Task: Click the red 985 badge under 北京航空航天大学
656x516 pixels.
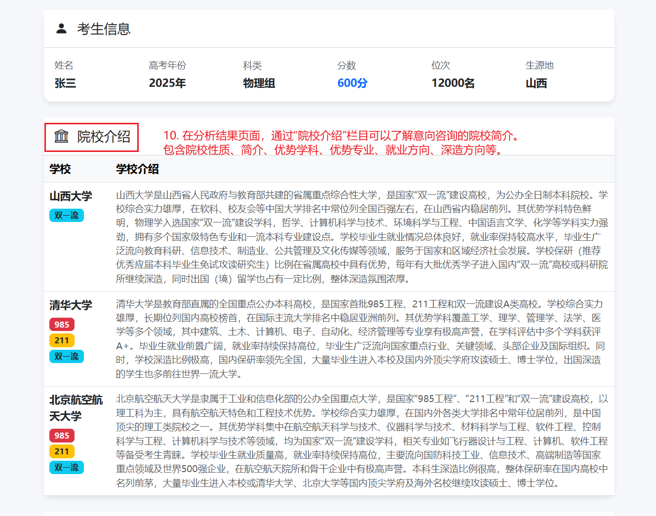Action: (62, 436)
